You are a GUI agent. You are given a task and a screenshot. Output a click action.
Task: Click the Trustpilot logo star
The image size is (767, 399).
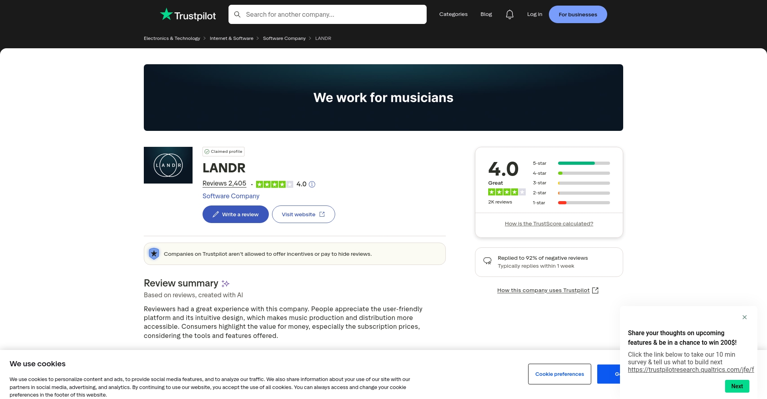(x=166, y=14)
